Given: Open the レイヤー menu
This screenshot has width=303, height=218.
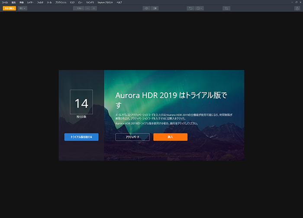Looking at the screenshot, I should pyautogui.click(x=30, y=3).
